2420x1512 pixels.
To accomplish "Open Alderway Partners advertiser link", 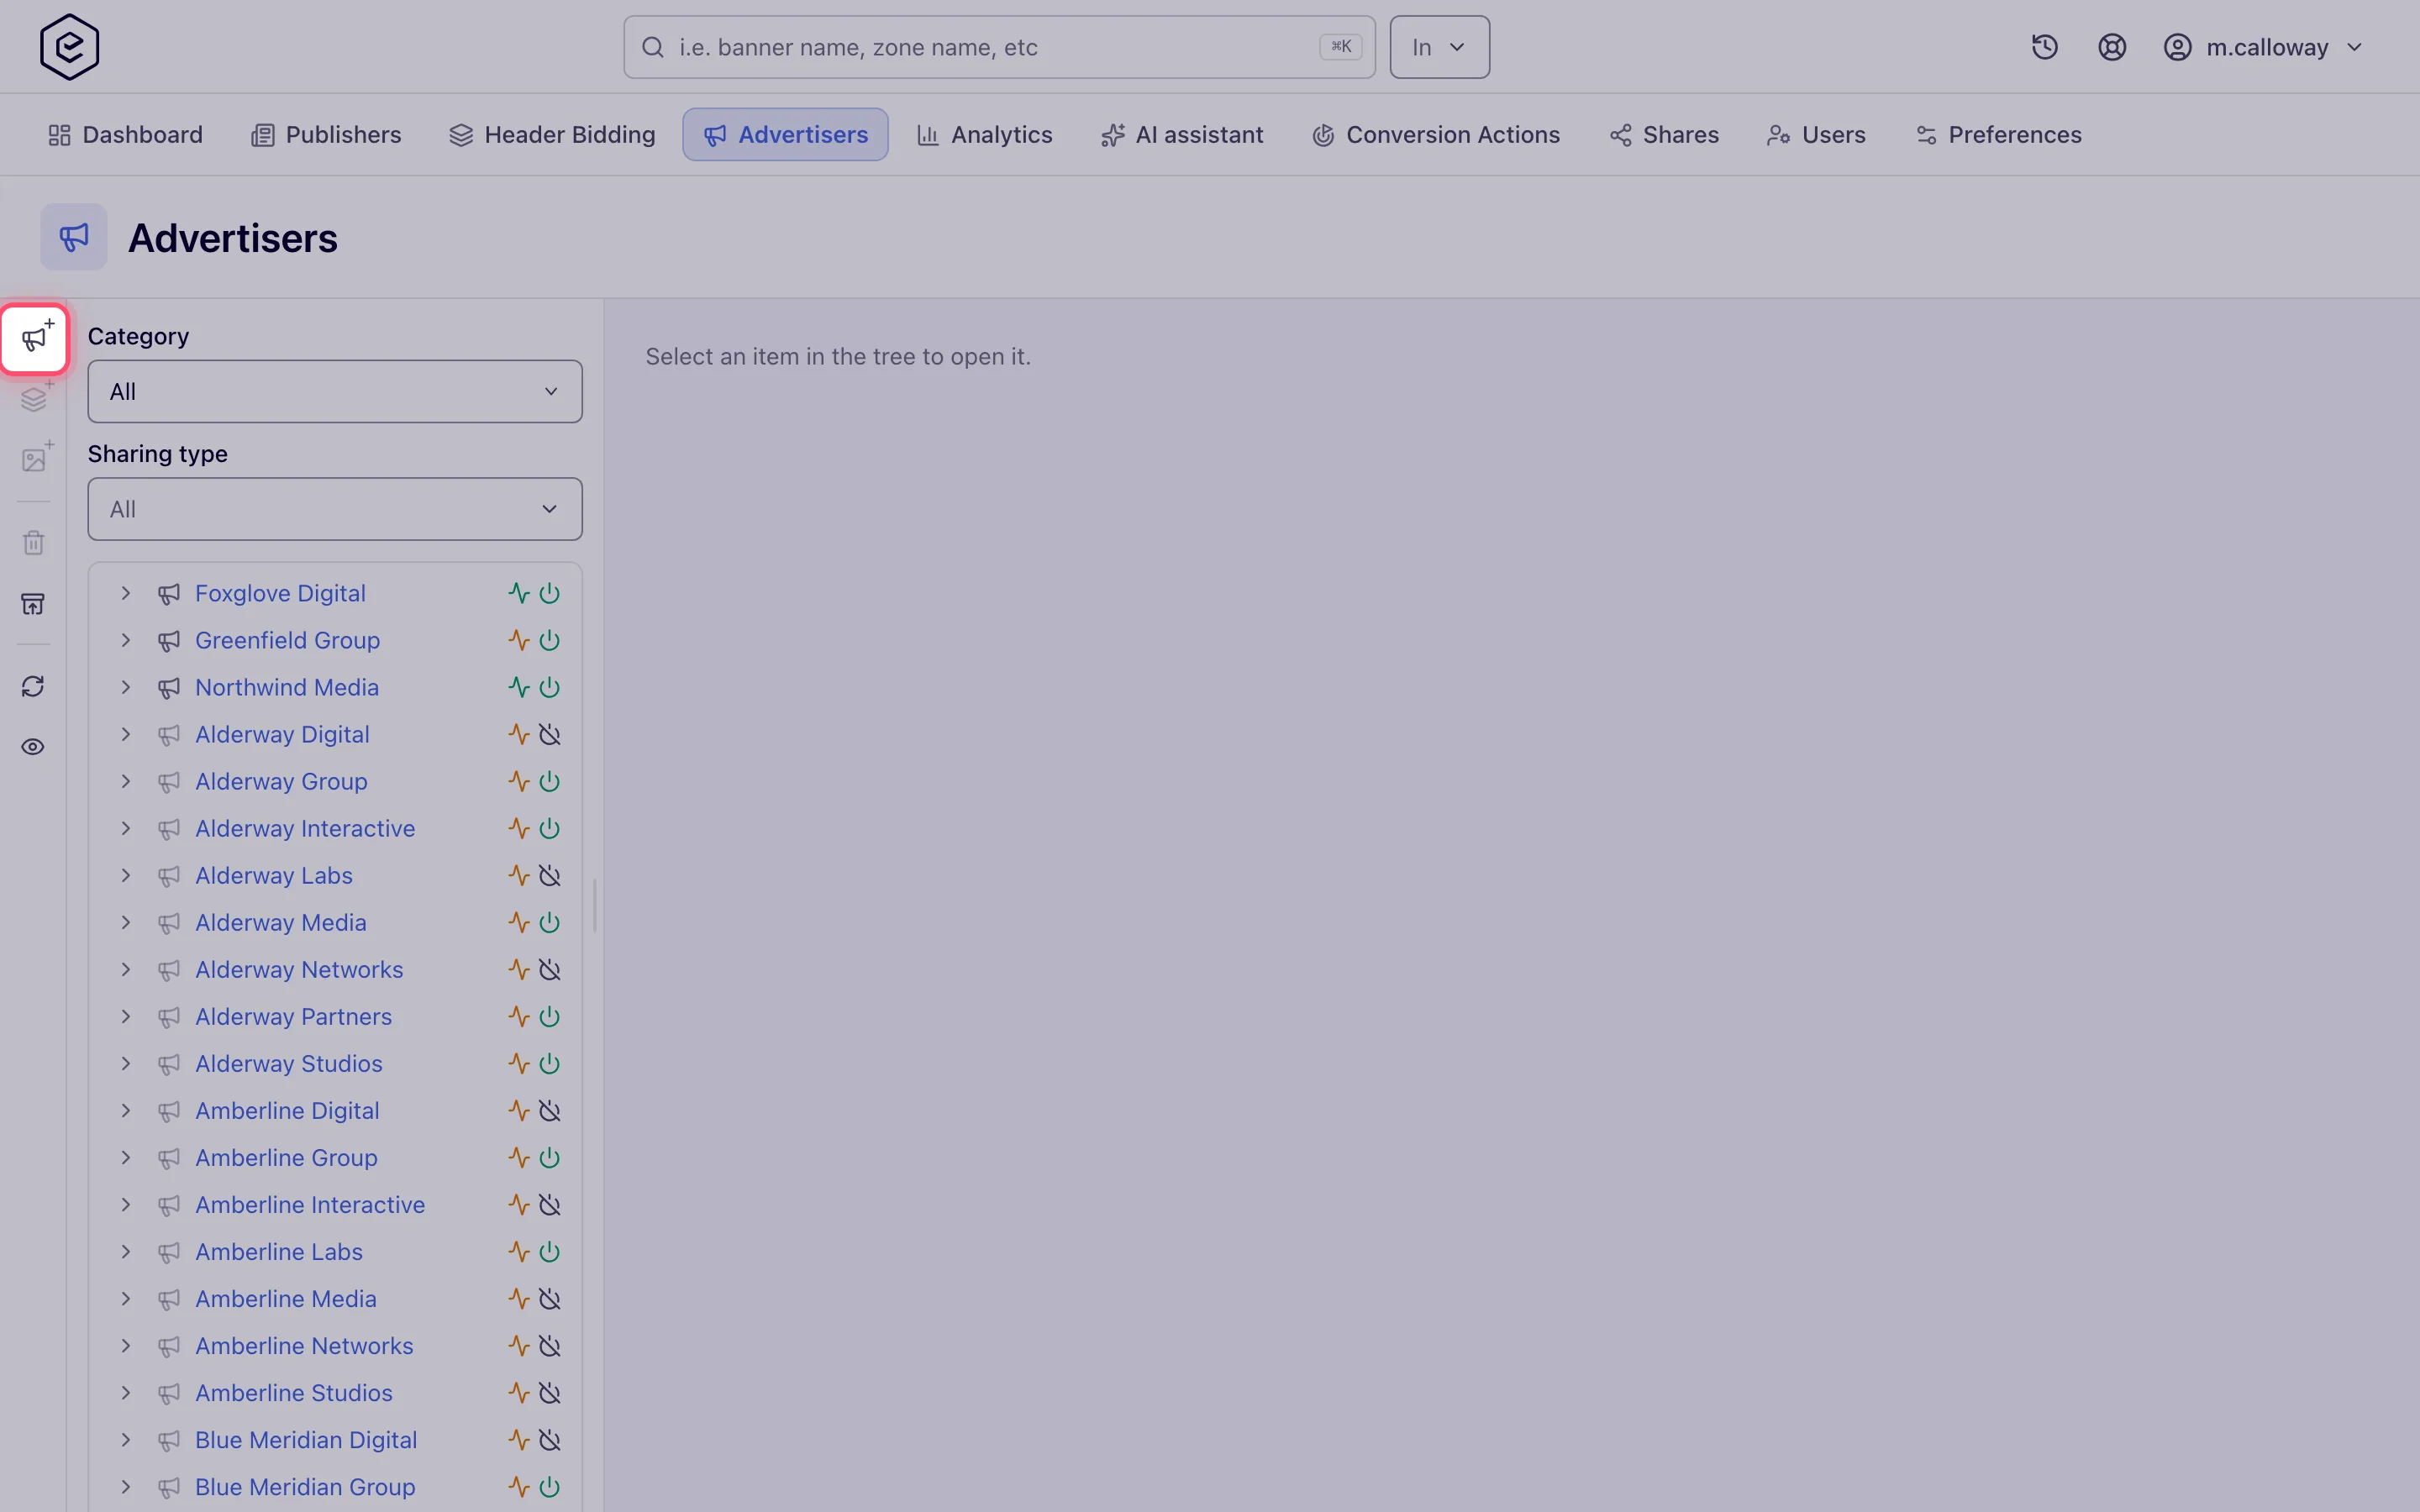I will click(x=293, y=1017).
